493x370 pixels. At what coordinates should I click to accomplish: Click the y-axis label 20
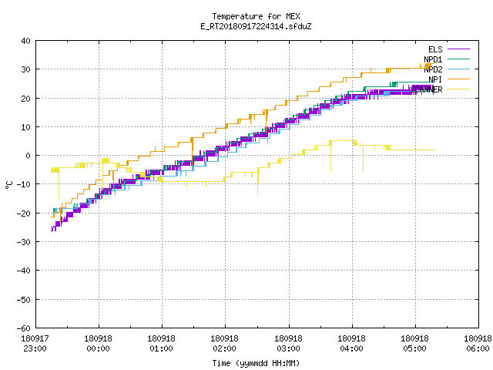[x=25, y=99]
